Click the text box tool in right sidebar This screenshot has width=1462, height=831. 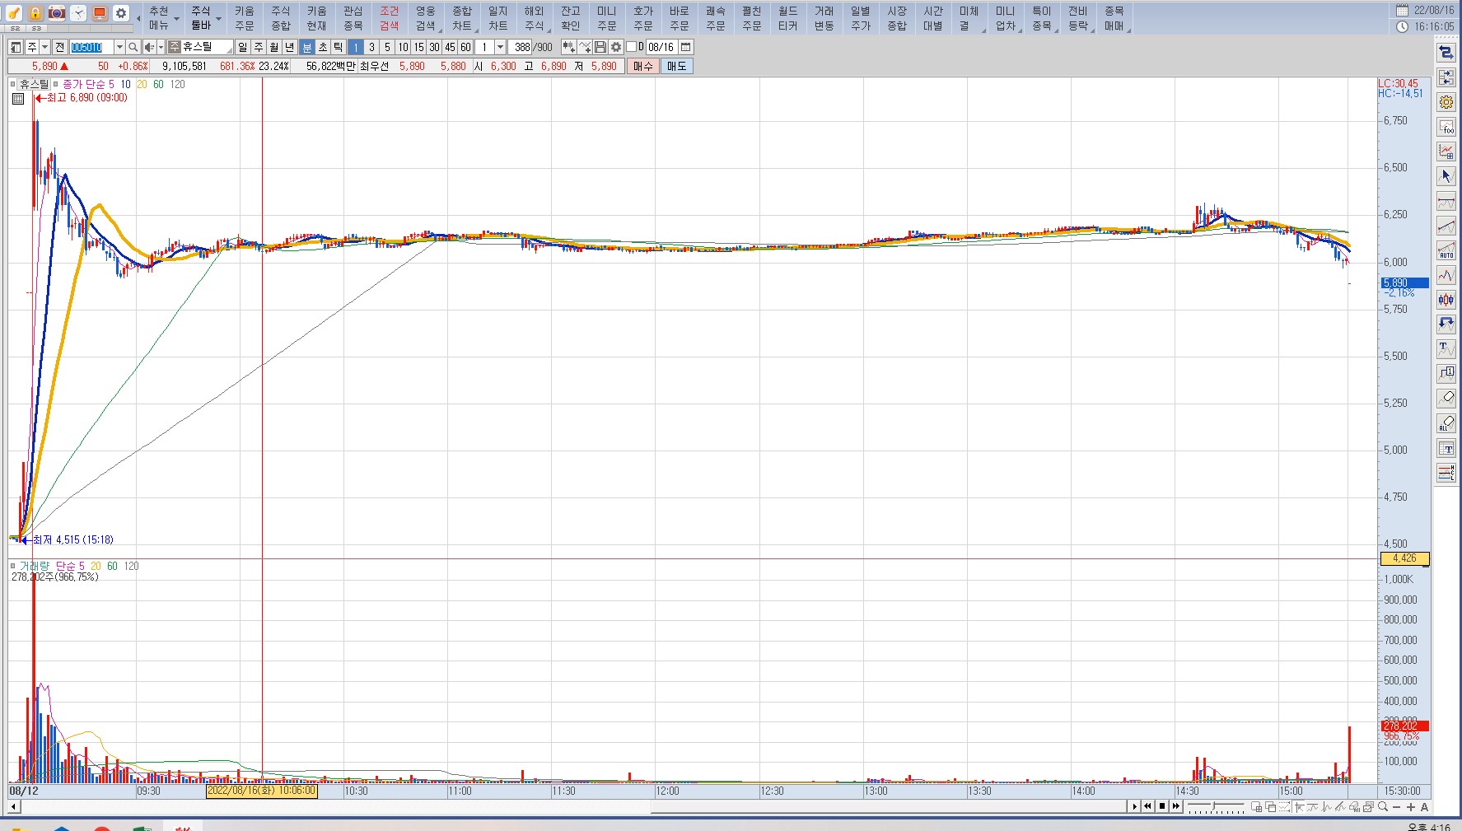pos(1446,448)
